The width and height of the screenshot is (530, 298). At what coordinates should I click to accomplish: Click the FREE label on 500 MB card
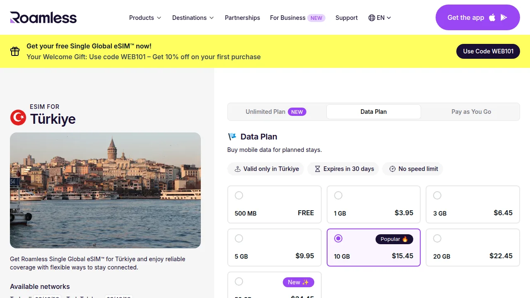point(306,213)
